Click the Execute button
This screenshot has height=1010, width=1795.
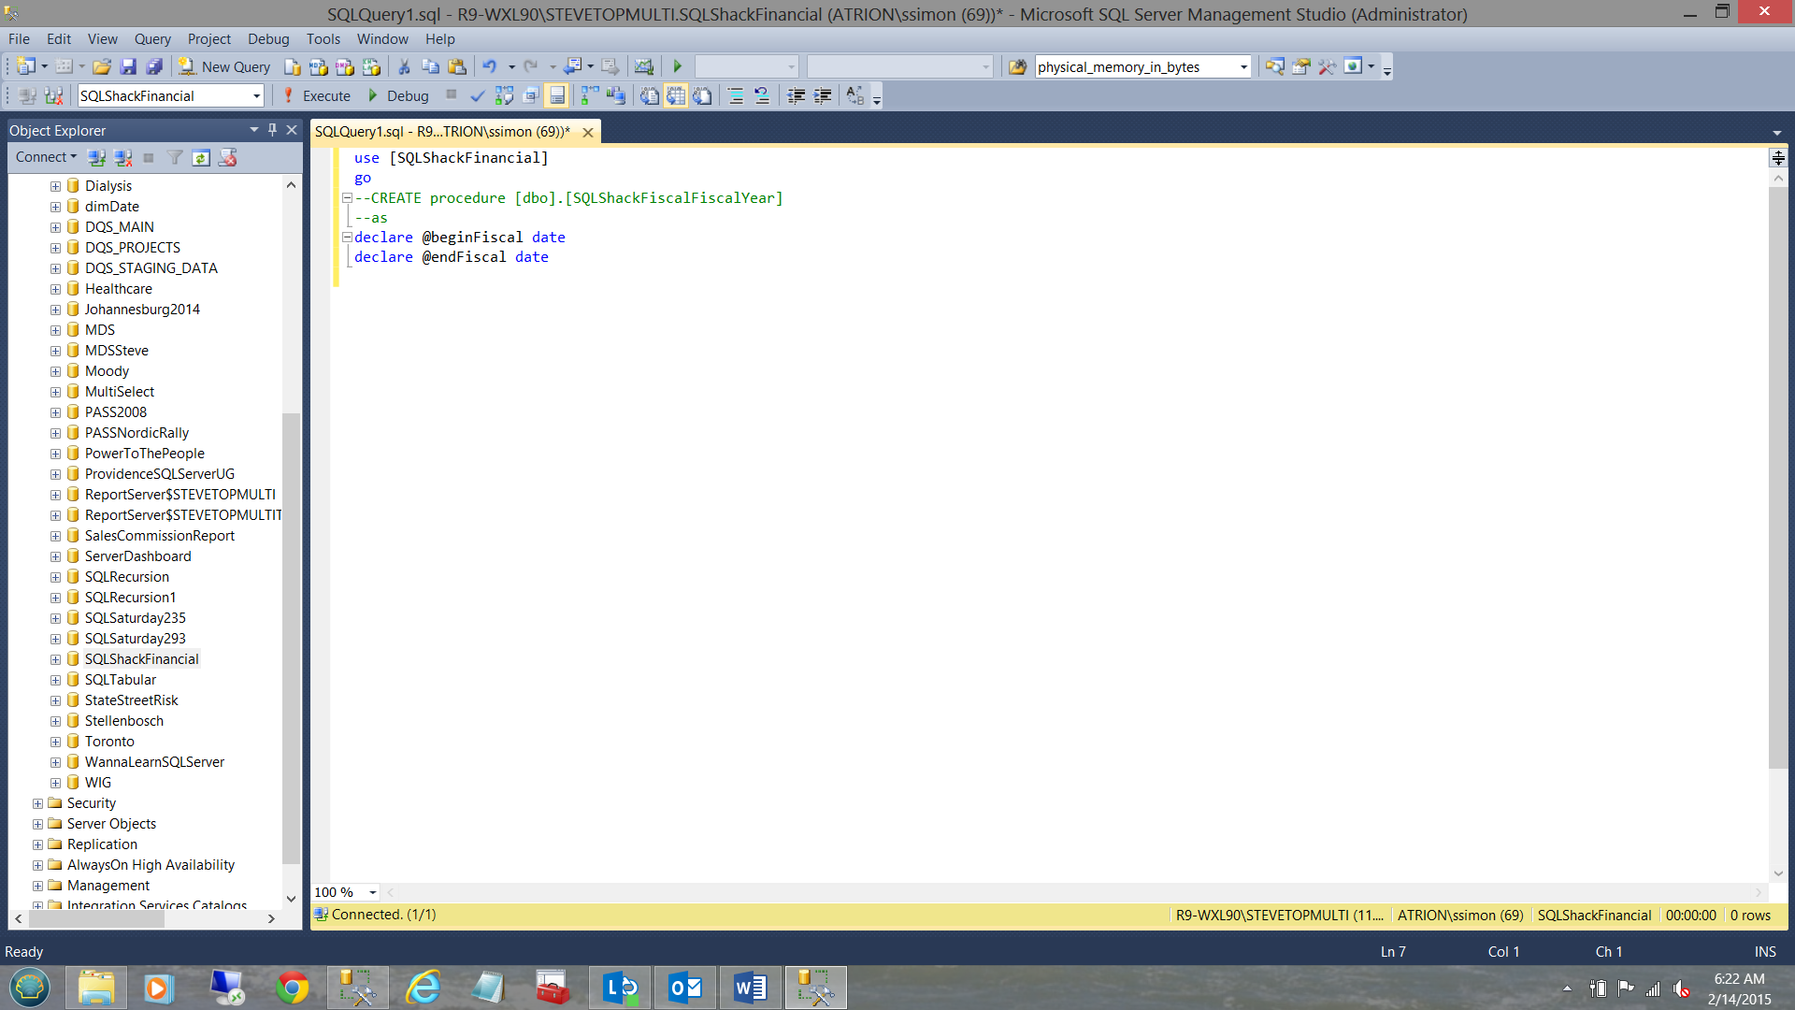click(318, 95)
